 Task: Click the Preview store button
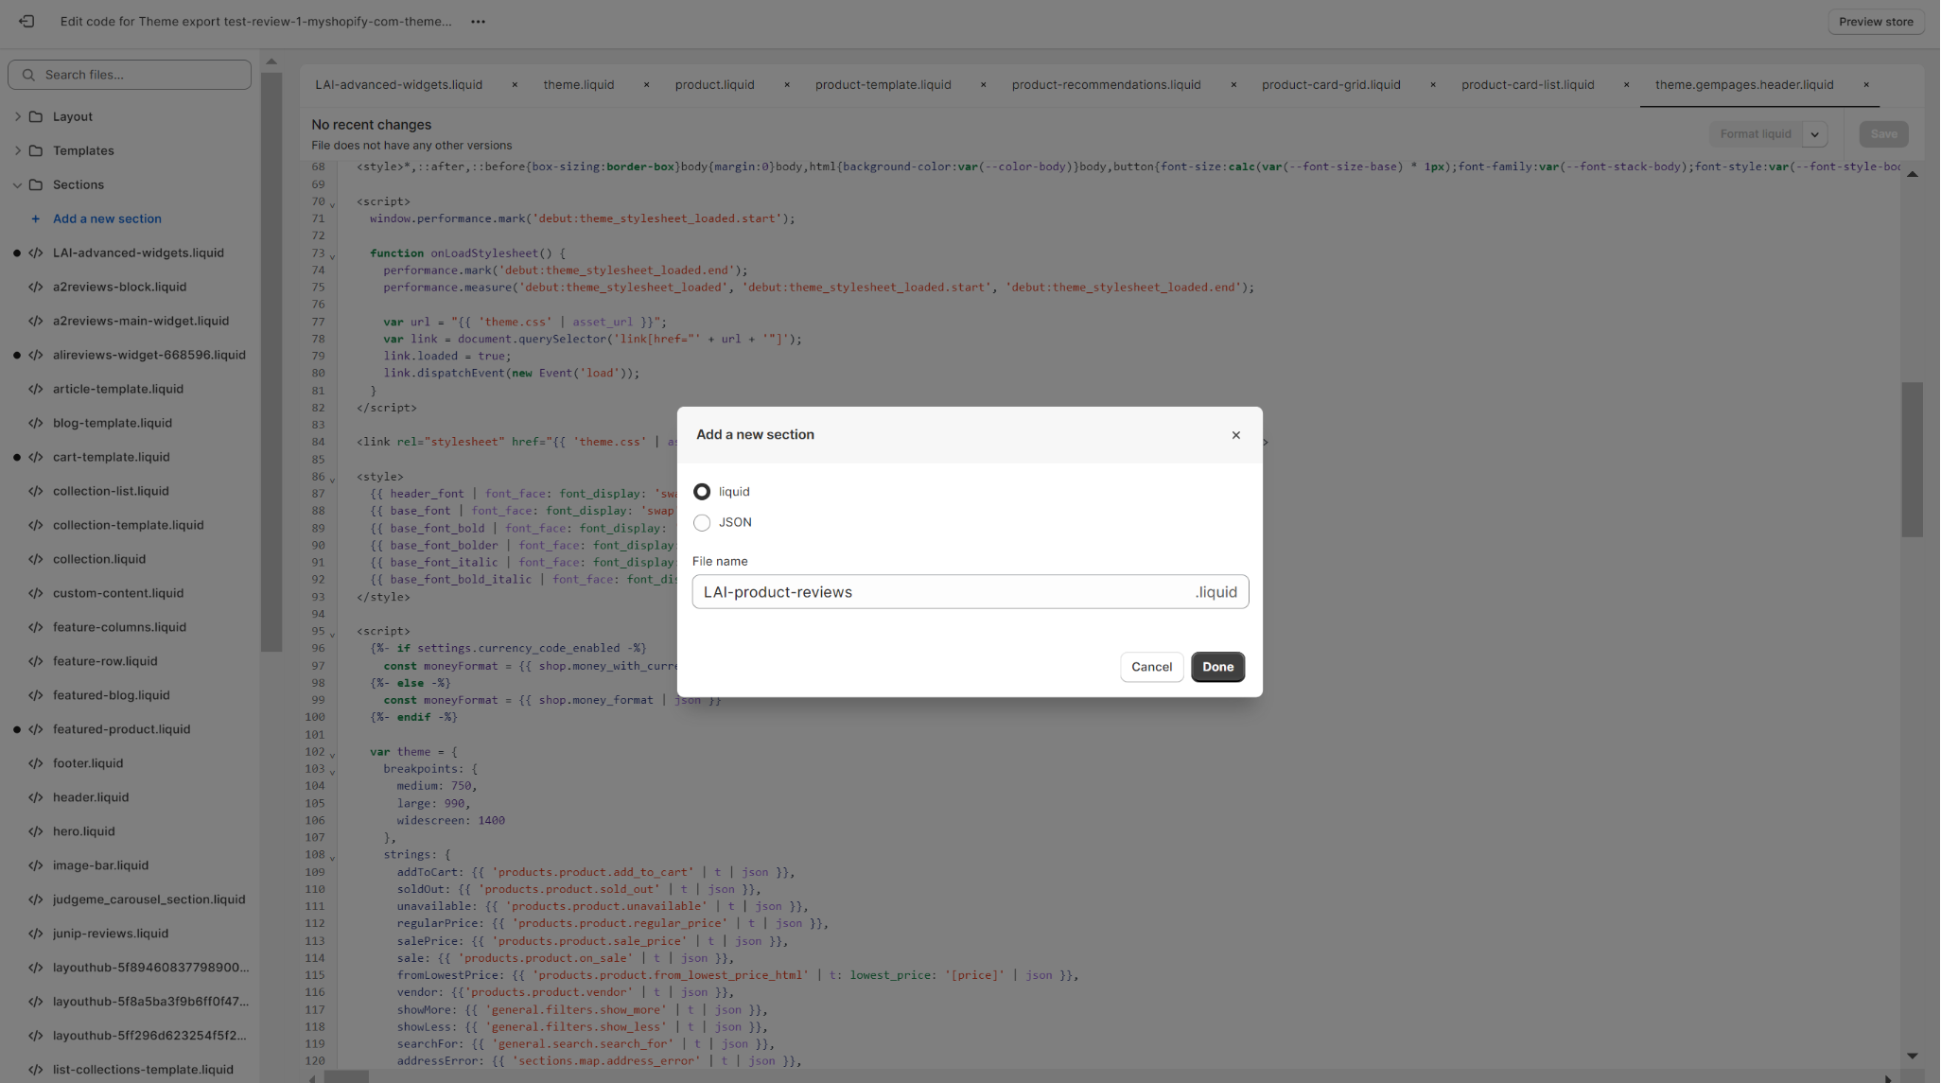(x=1875, y=22)
